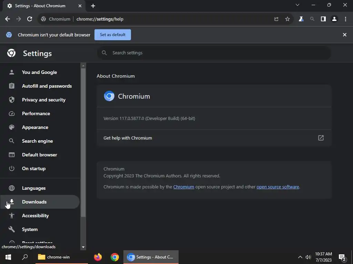Open You and Google settings
Image resolution: width=353 pixels, height=264 pixels.
pos(39,72)
